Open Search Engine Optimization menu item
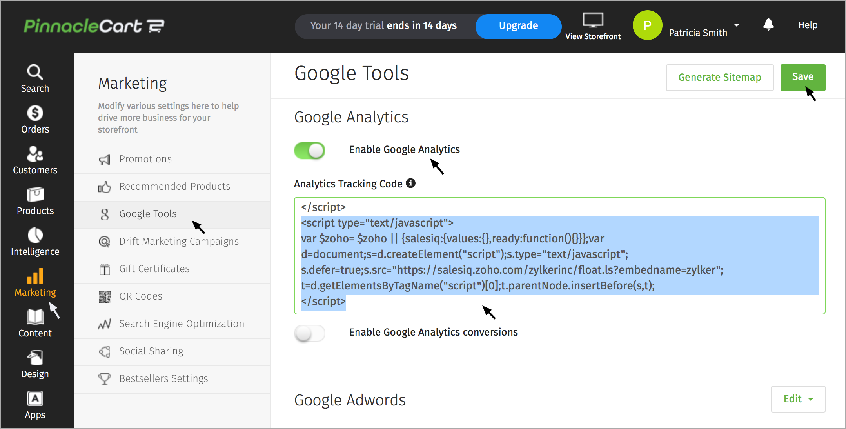Viewport: 846px width, 429px height. pos(172,324)
